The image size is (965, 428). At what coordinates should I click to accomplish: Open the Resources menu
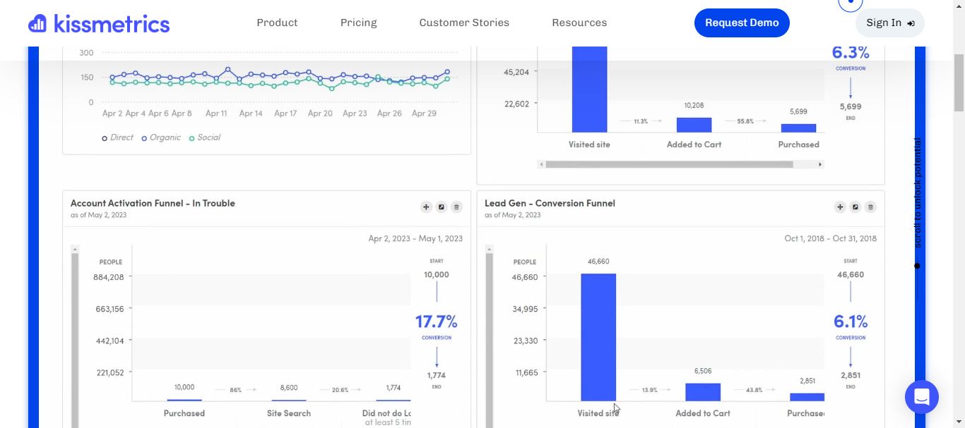click(x=579, y=23)
